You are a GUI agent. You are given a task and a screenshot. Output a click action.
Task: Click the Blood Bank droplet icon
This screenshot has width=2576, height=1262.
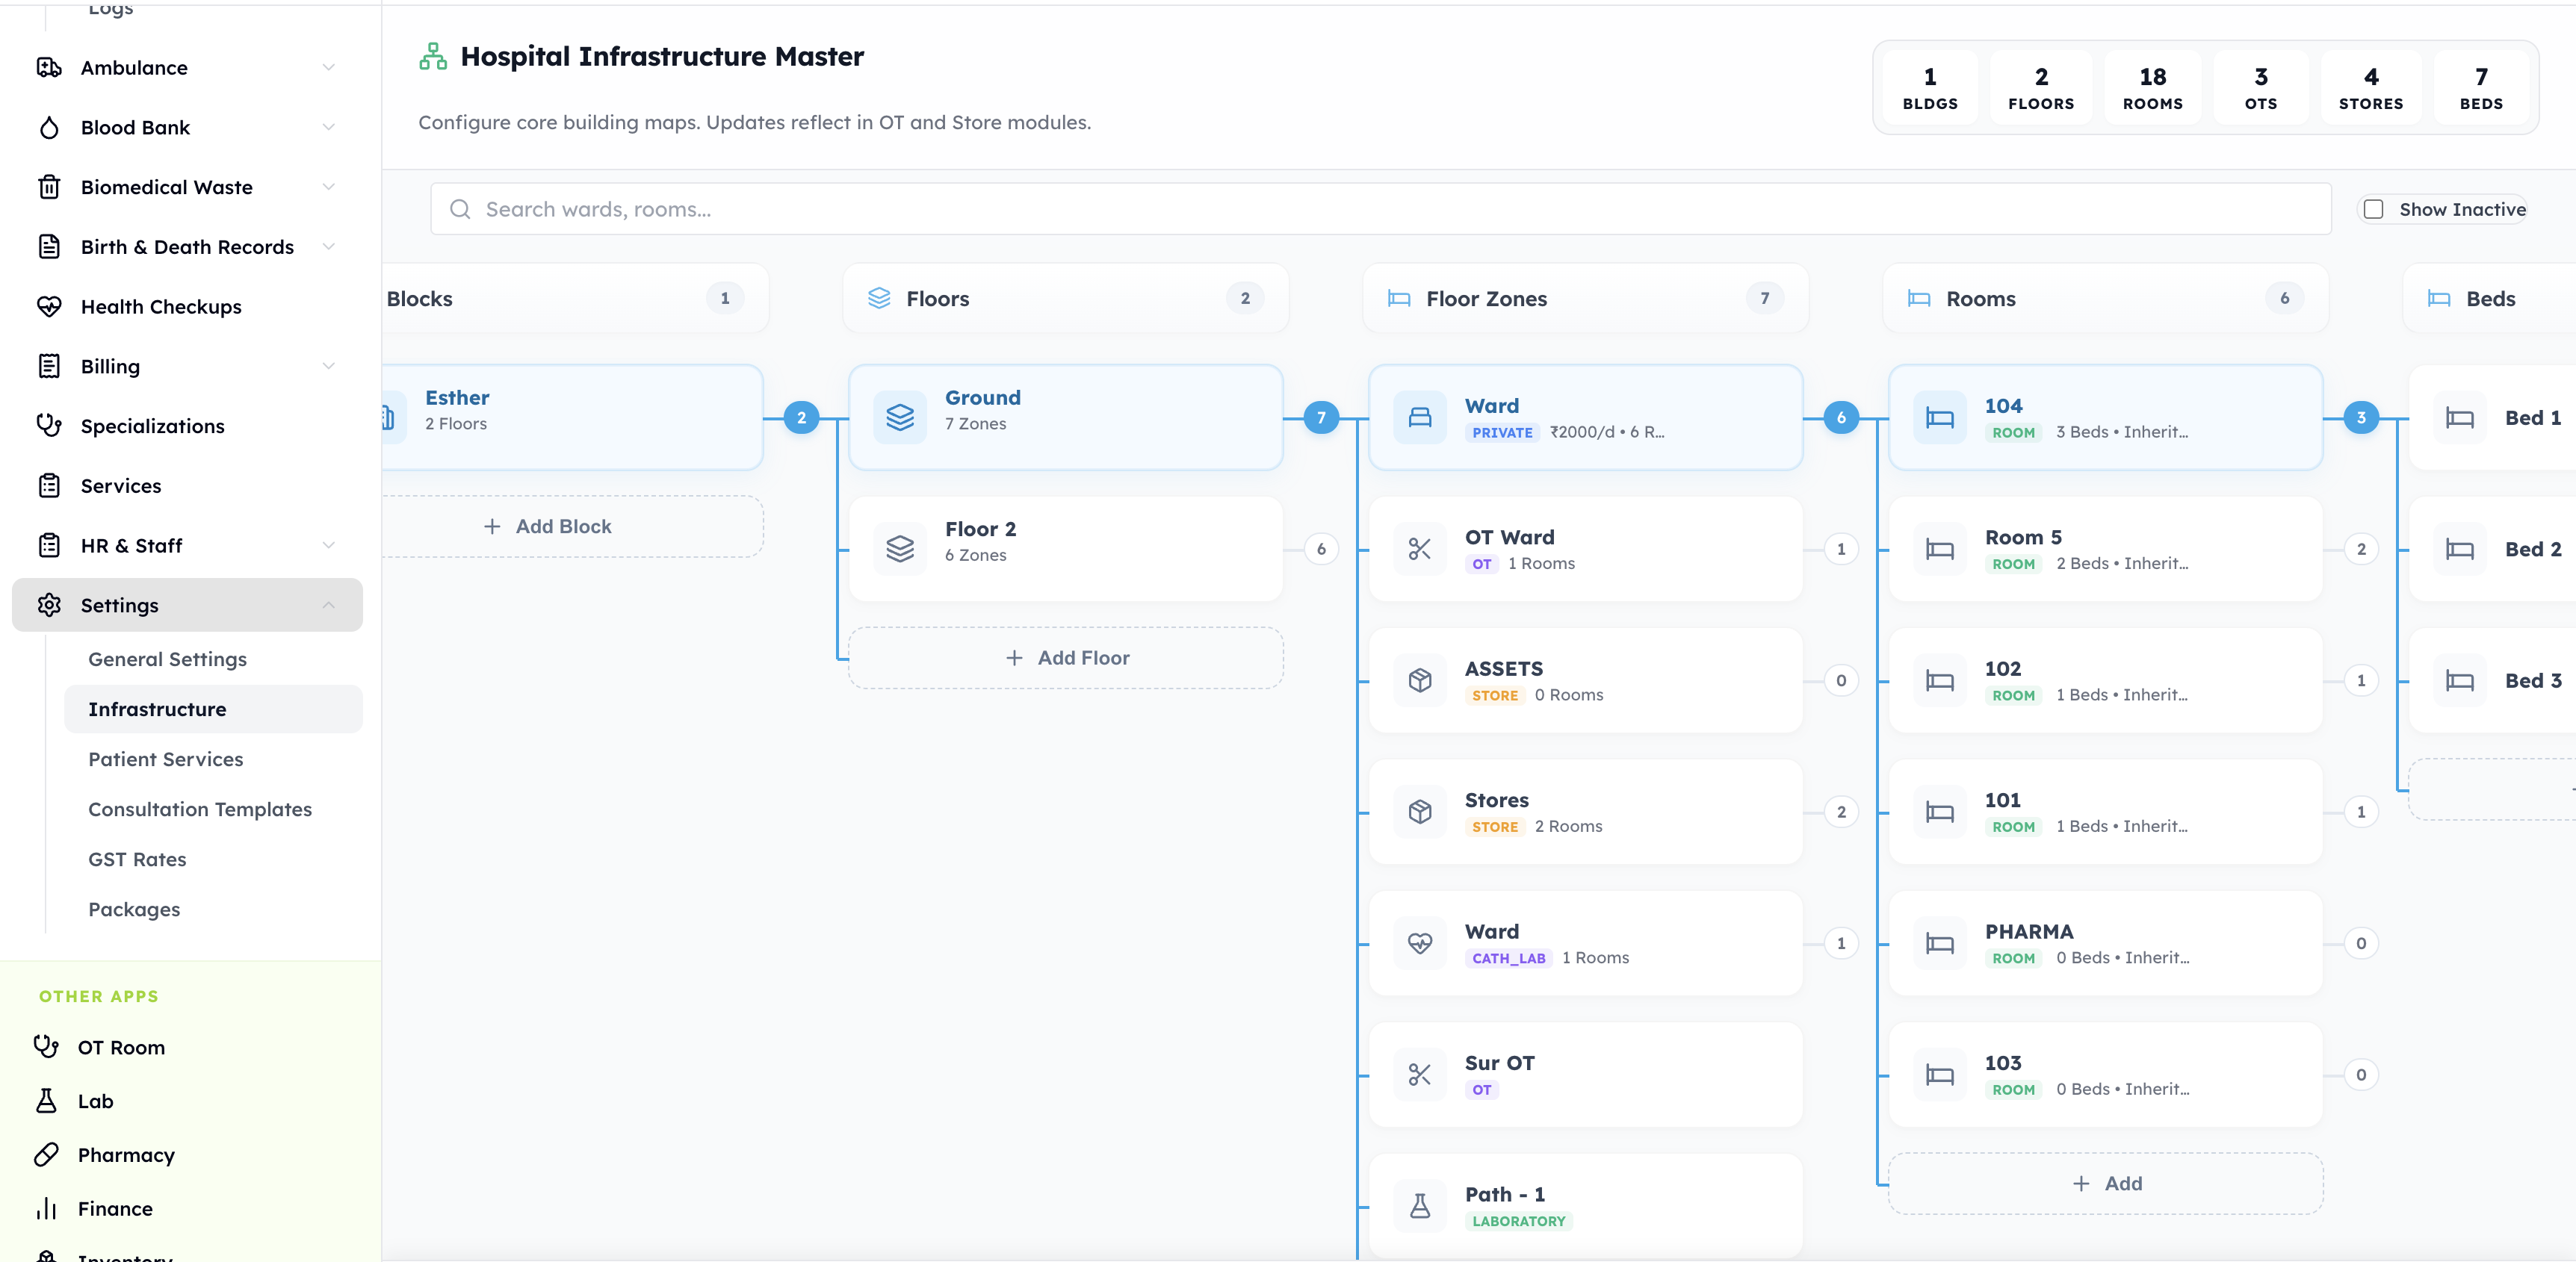[x=49, y=128]
